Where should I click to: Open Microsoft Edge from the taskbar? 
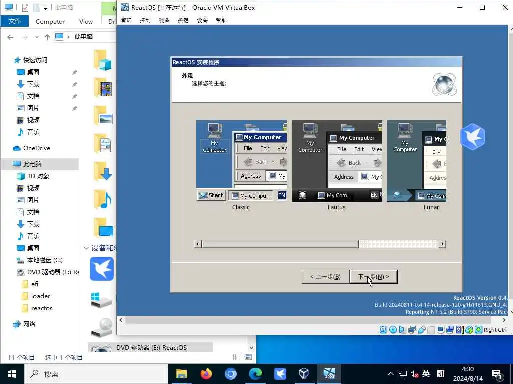[255, 374]
